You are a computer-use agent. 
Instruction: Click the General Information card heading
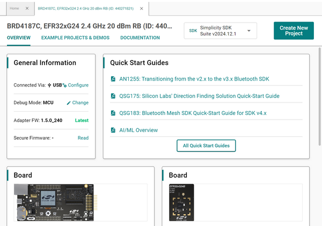coord(45,63)
